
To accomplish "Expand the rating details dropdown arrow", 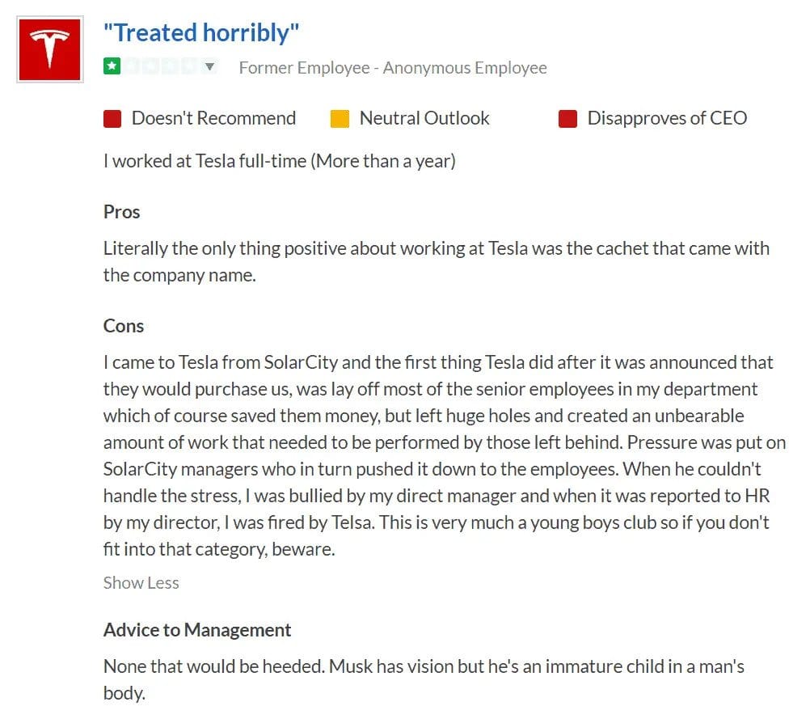I will pos(209,67).
